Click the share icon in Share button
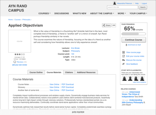Viewport: 156px width, 115px height. 104,25
